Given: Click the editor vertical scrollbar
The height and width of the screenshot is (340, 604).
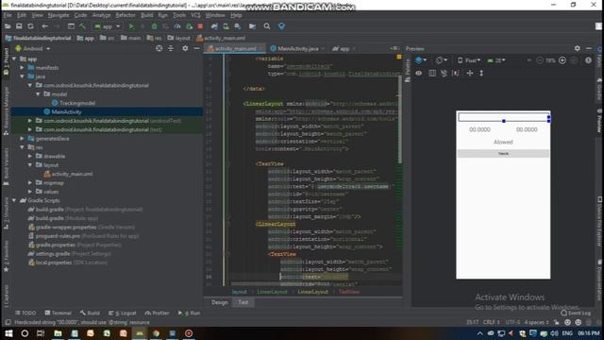Looking at the screenshot, I should pos(400,120).
